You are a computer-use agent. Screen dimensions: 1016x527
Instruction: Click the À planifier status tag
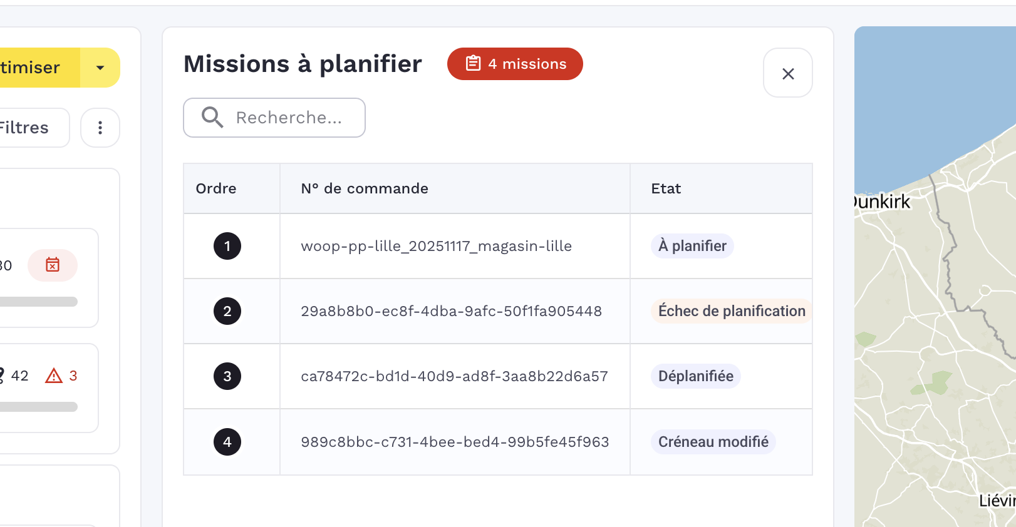pyautogui.click(x=692, y=246)
